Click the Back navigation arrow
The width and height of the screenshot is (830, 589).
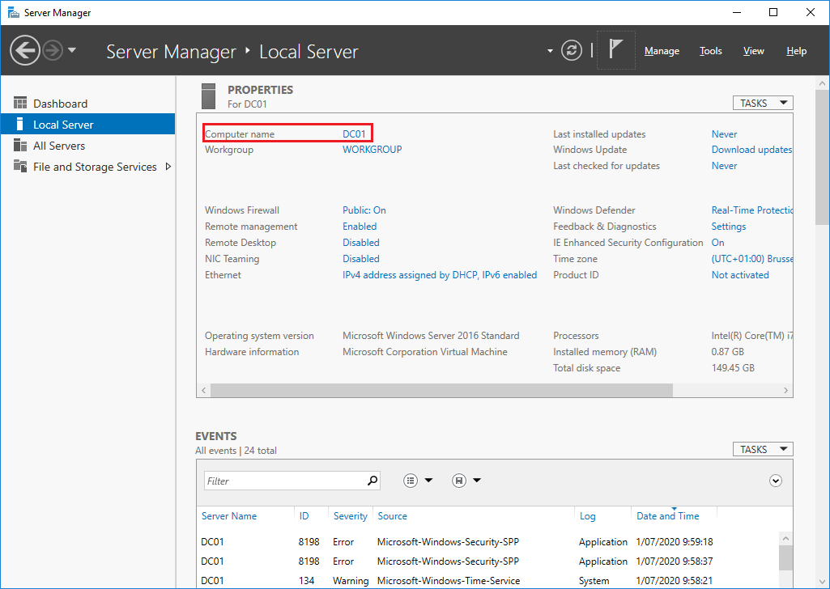[x=25, y=51]
